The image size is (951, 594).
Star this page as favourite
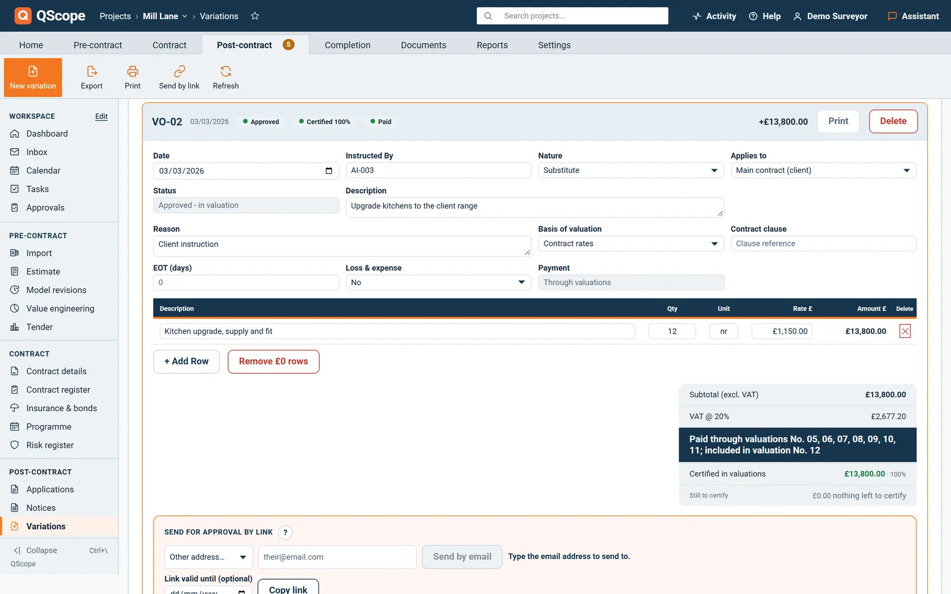click(x=255, y=16)
